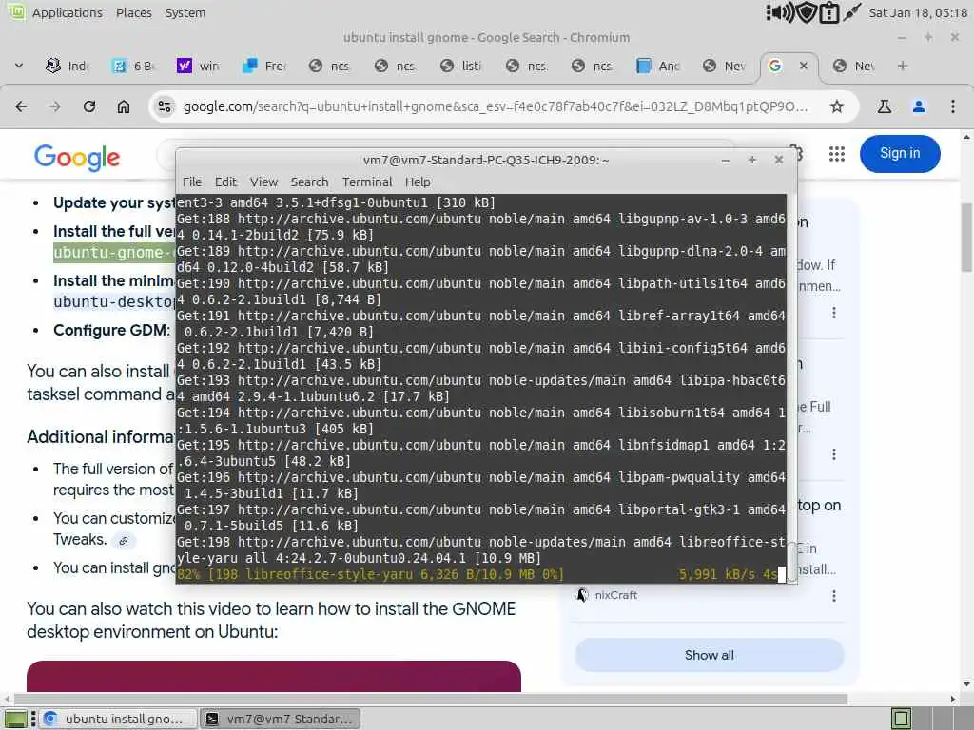Switch to the 'listi' tab
974x730 pixels.
(x=461, y=66)
